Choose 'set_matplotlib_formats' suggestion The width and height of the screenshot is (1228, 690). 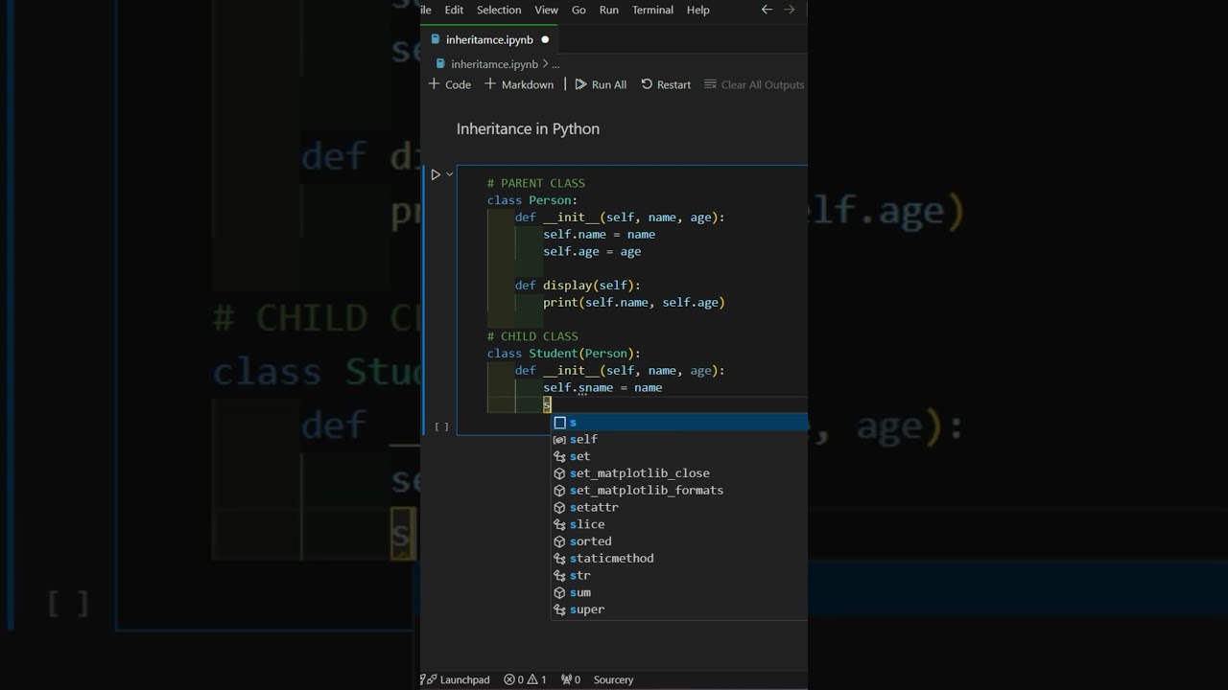click(679, 491)
